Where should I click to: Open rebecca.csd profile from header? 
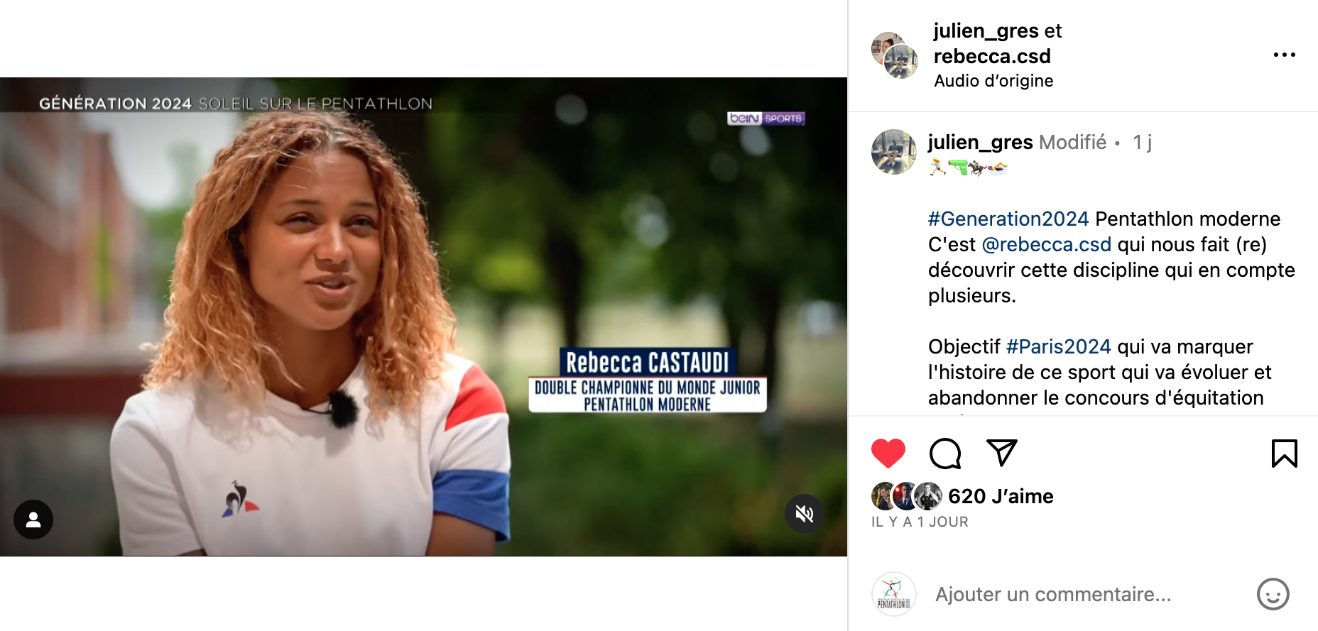[992, 56]
